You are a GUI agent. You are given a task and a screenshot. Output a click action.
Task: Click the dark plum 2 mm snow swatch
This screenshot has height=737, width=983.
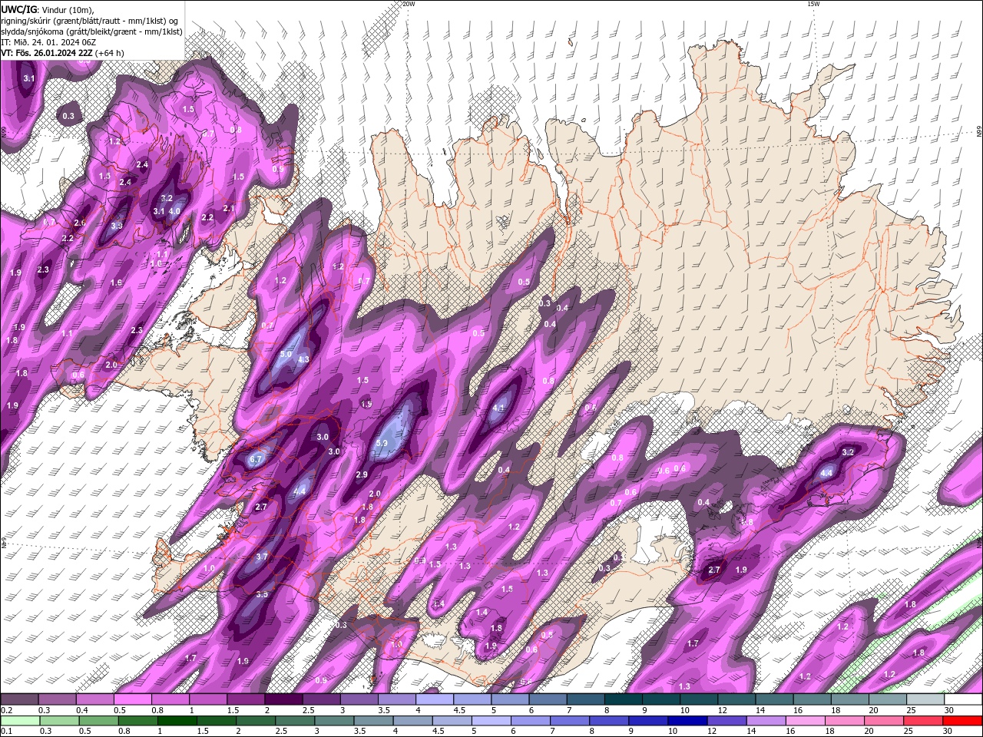pos(283,699)
